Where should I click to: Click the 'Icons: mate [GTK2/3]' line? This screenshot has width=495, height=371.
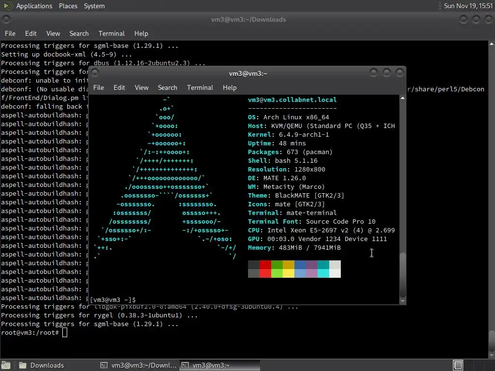[x=286, y=204]
